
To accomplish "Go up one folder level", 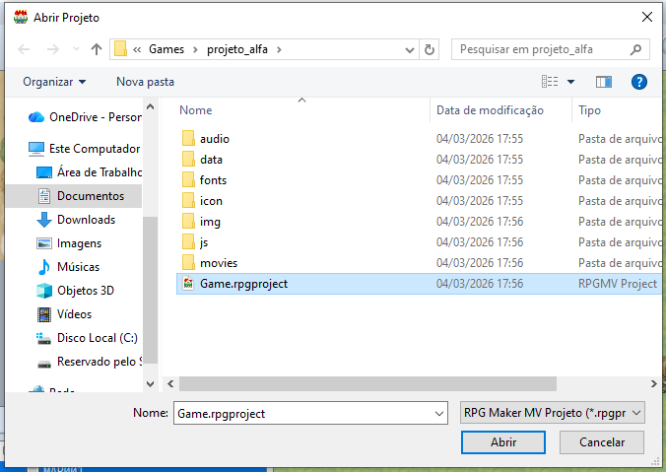I will (x=97, y=49).
